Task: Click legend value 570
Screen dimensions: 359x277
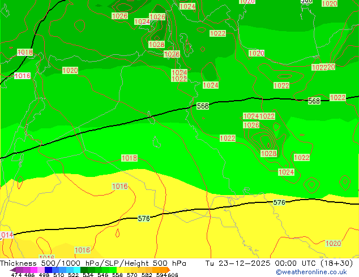Action: click(x=132, y=275)
